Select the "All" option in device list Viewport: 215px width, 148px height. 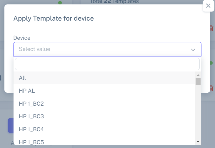pos(104,78)
